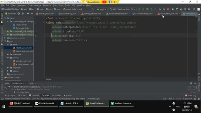201x113 pixels.
Task: Open the Navigate menu
Action: coord(21,5)
